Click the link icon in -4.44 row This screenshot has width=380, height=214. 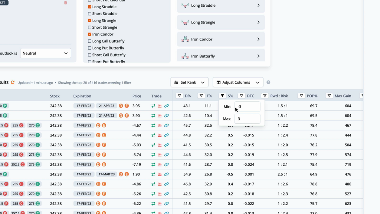point(166,135)
